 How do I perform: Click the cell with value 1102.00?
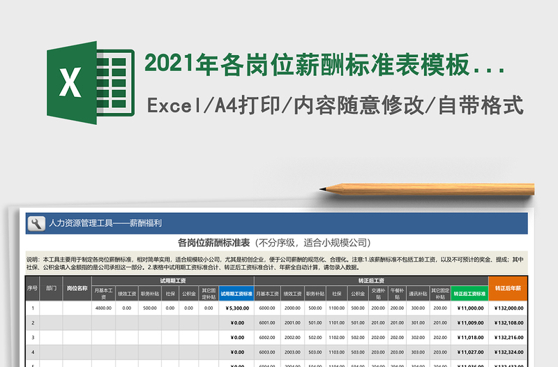[x=337, y=338]
